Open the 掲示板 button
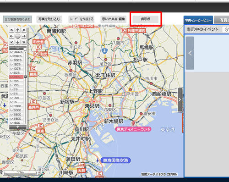The height and width of the screenshot is (182, 229). (146, 19)
